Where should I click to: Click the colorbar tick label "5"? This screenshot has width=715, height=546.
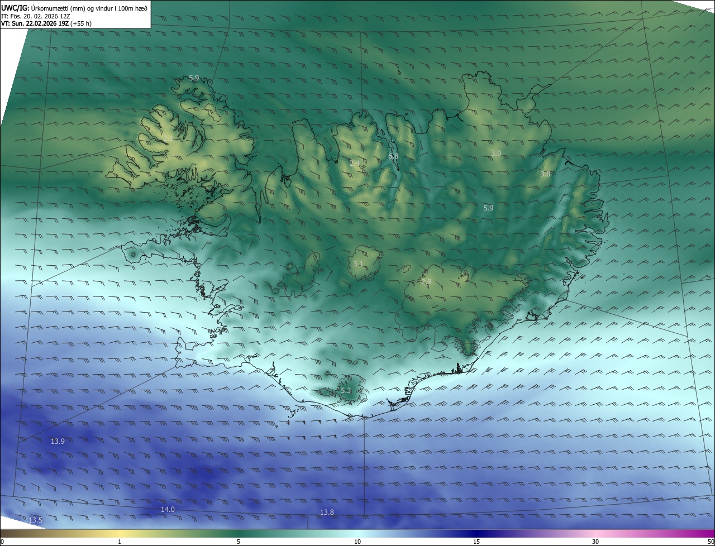[239, 542]
